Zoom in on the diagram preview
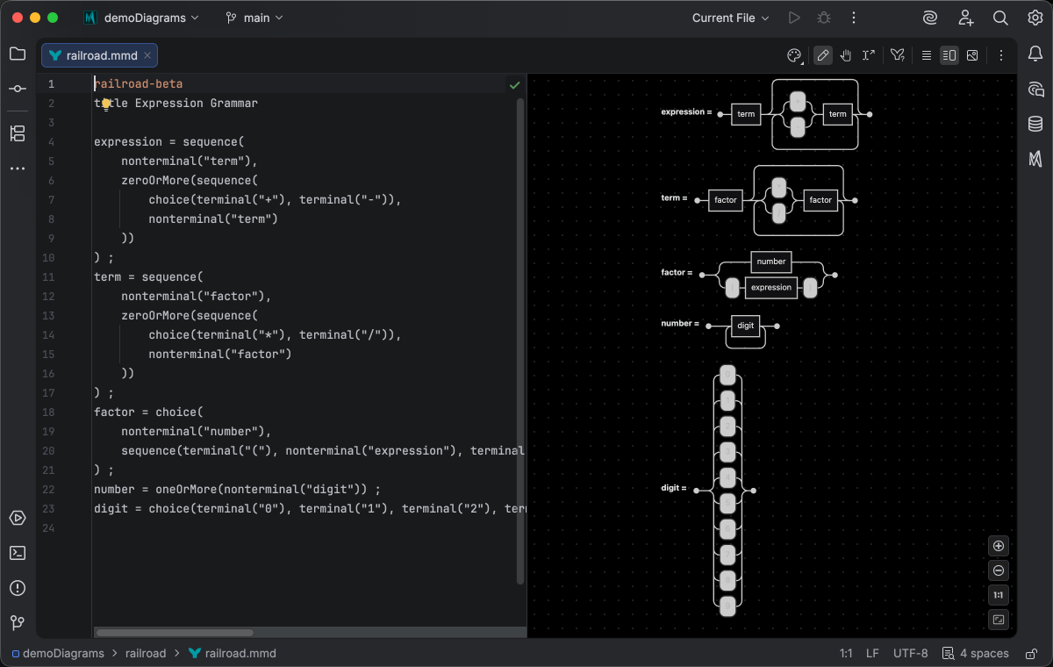 (999, 546)
